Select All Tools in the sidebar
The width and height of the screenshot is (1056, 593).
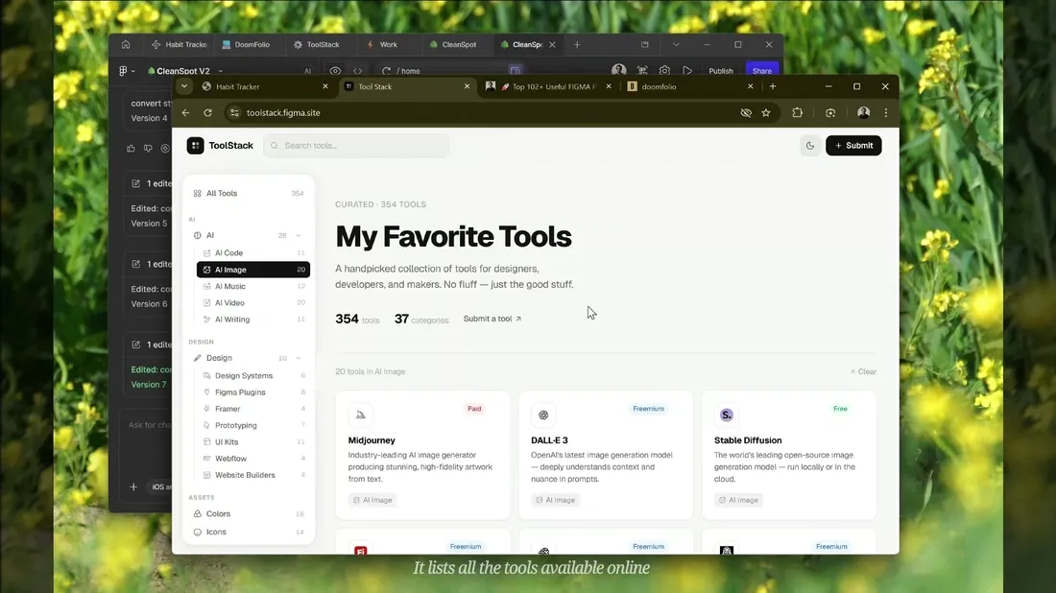click(249, 193)
